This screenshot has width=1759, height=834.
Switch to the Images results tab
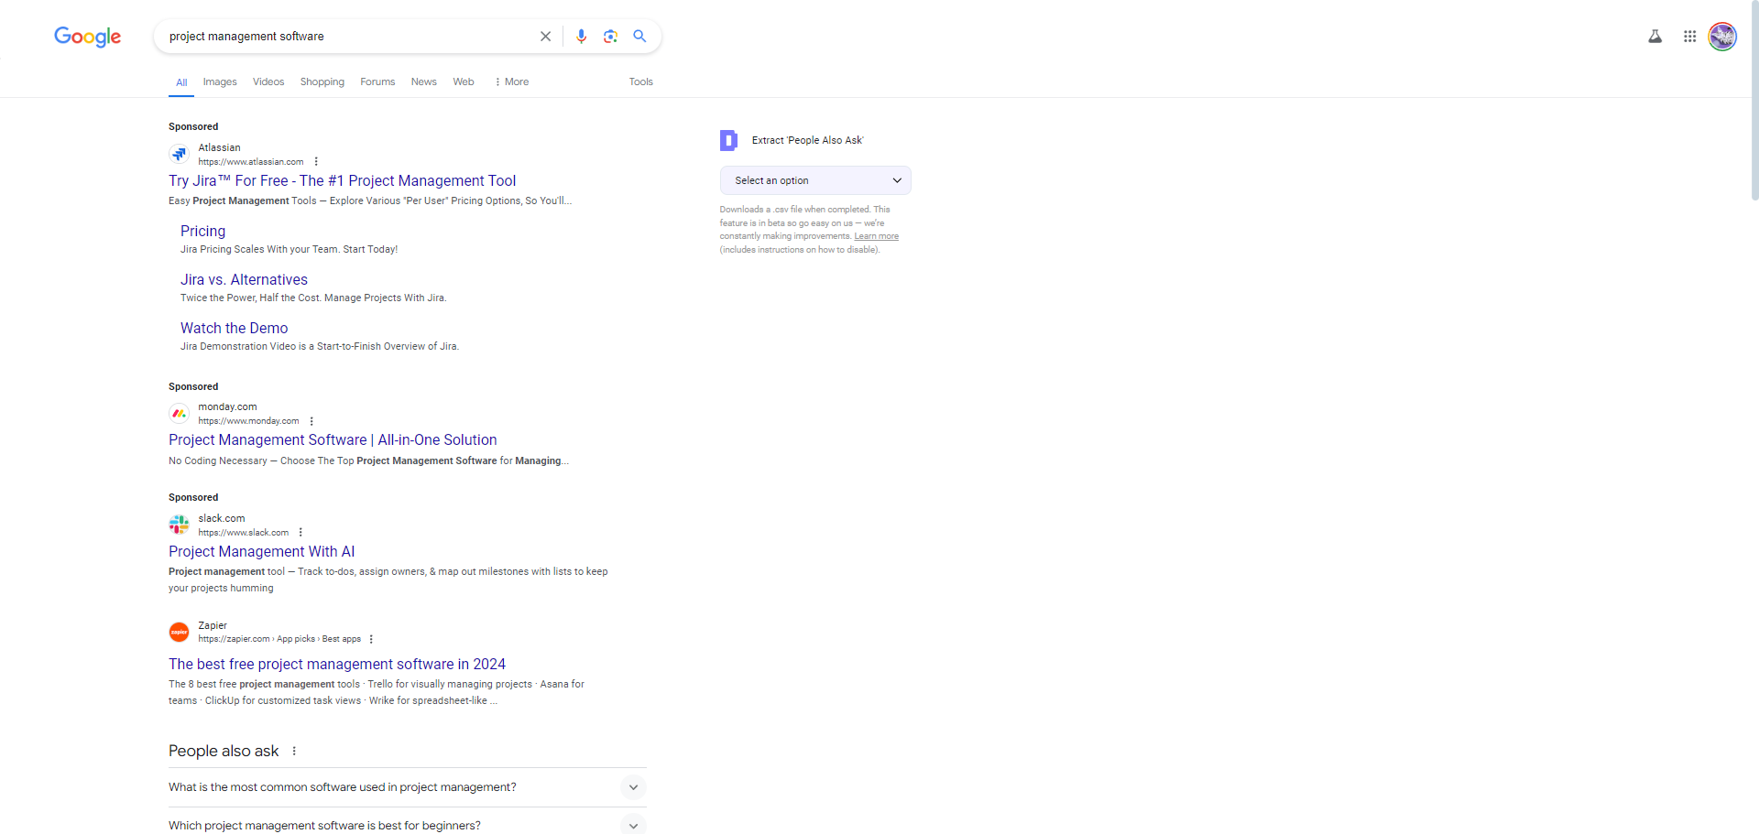pos(220,81)
